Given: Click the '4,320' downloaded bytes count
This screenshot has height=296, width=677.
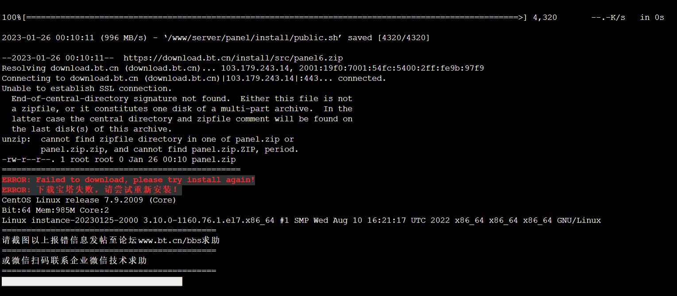Looking at the screenshot, I should [545, 17].
